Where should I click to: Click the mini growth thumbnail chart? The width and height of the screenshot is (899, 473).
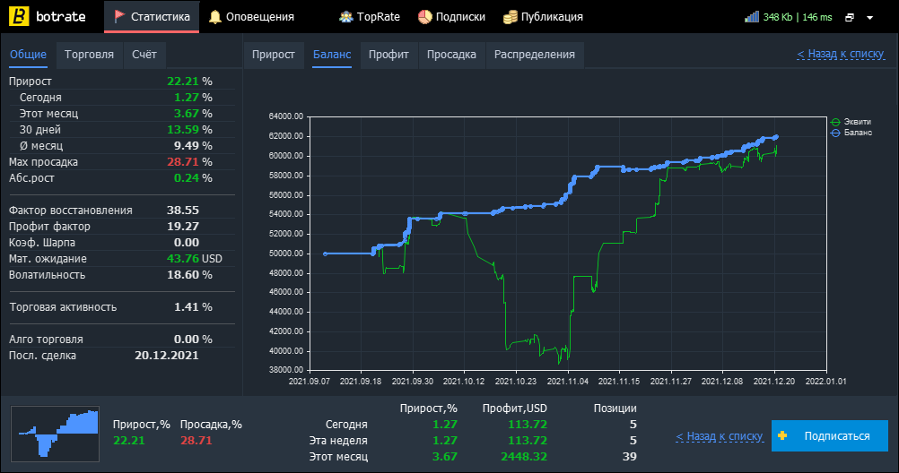coord(55,434)
